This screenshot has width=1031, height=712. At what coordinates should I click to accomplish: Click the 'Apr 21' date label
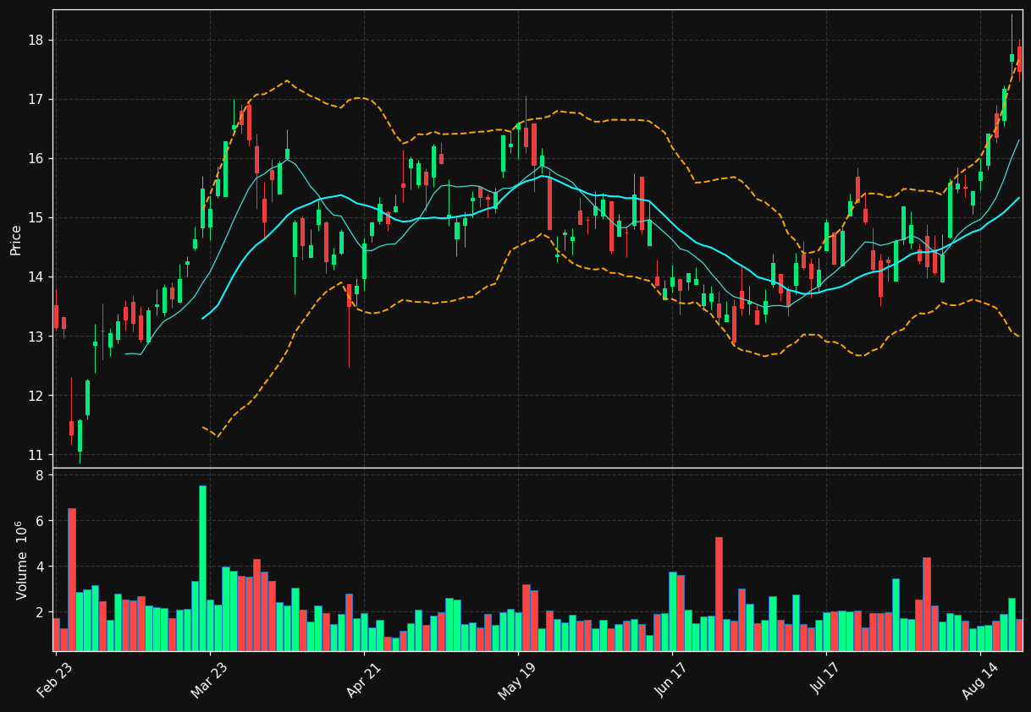click(362, 681)
